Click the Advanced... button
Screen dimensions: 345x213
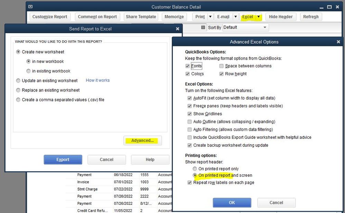(142, 141)
